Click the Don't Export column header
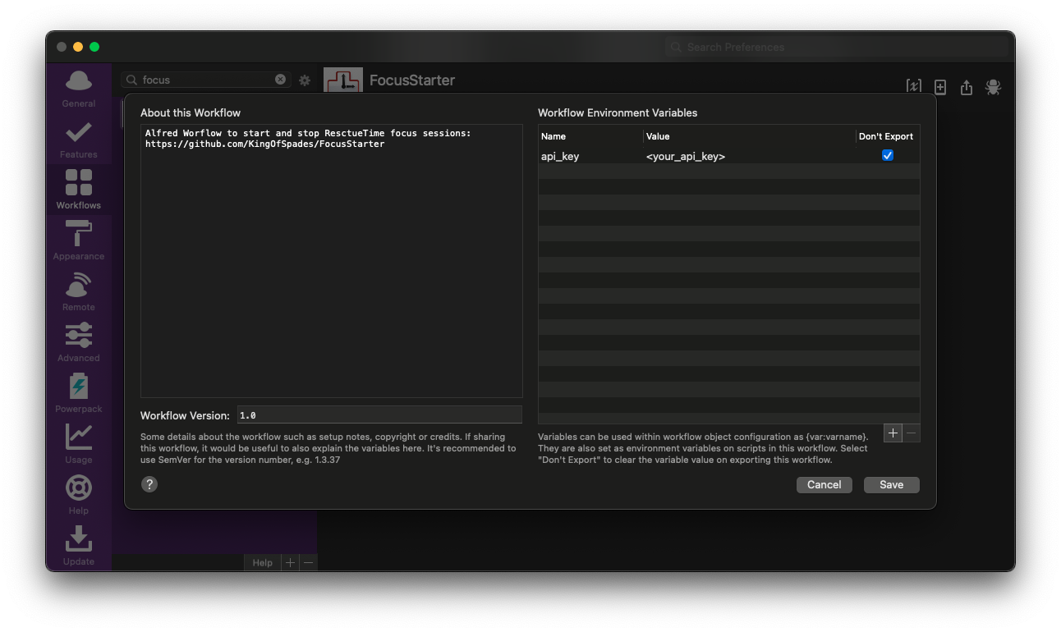The width and height of the screenshot is (1061, 632). pos(886,136)
